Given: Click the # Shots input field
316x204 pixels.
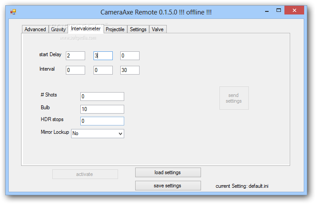Looking at the screenshot, I should 102,97.
